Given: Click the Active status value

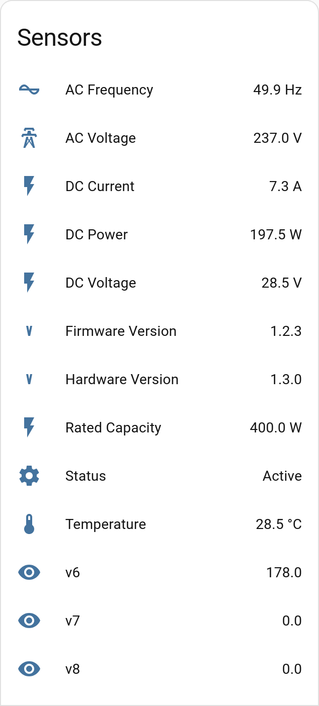Looking at the screenshot, I should (282, 476).
